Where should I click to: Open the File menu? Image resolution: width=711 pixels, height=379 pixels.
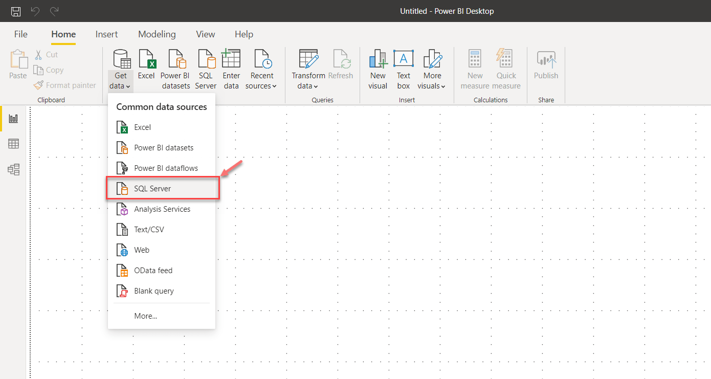20,34
